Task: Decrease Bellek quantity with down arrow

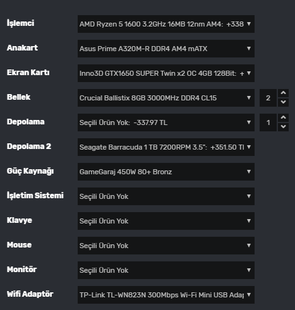Action: 283,102
